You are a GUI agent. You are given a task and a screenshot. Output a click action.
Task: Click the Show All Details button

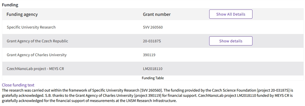(x=231, y=14)
